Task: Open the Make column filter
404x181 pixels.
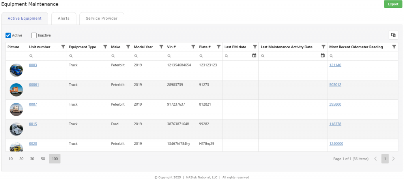Action: tap(128, 47)
